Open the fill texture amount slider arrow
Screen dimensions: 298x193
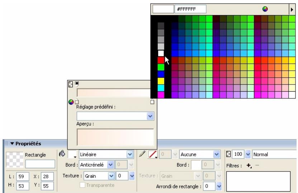coord(132,176)
